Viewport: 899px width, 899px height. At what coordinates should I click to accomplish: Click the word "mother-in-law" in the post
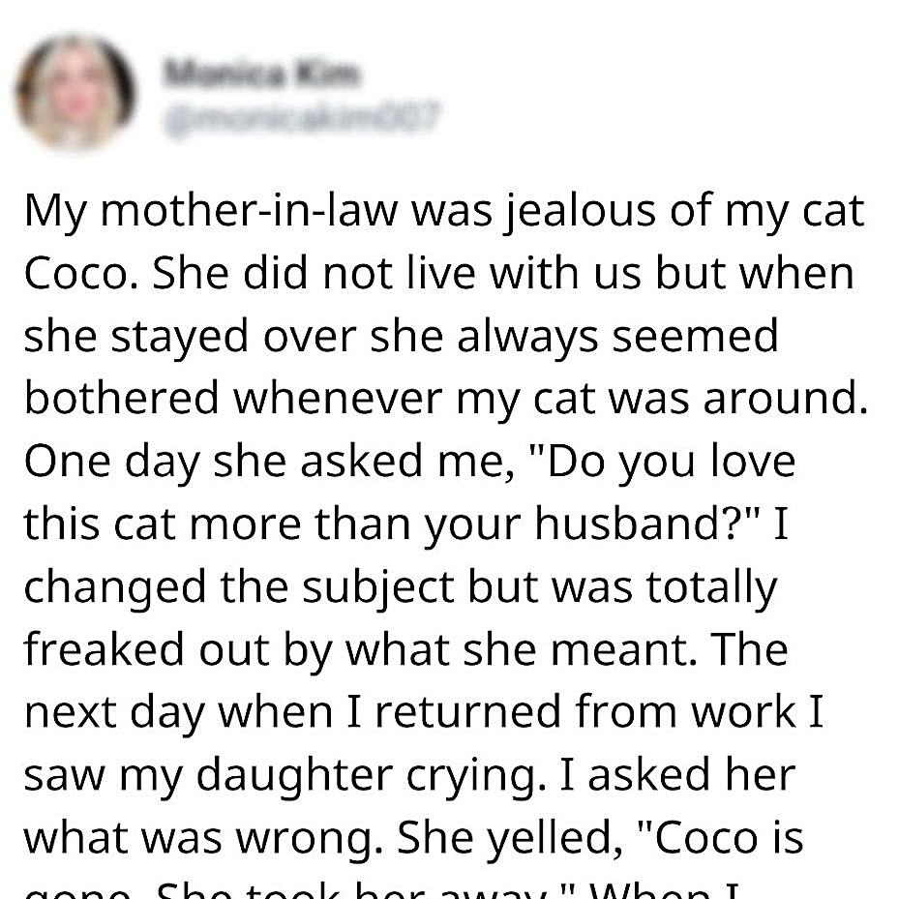tap(249, 210)
